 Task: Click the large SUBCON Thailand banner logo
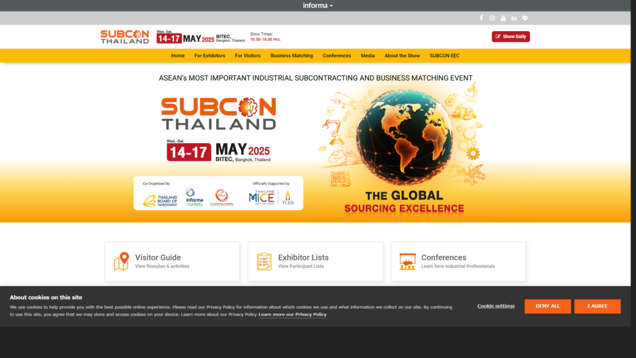pyautogui.click(x=219, y=113)
